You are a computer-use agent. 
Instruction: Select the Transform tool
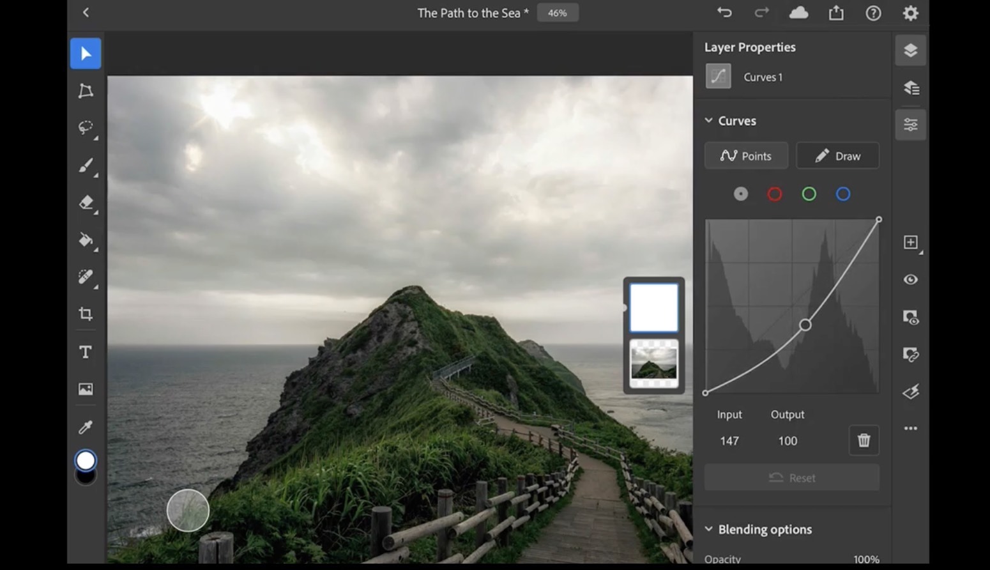coord(86,91)
